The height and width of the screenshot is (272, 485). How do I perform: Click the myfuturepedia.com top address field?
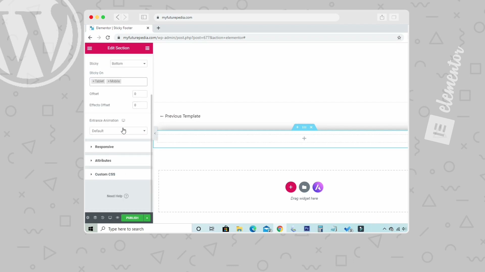coord(246,17)
